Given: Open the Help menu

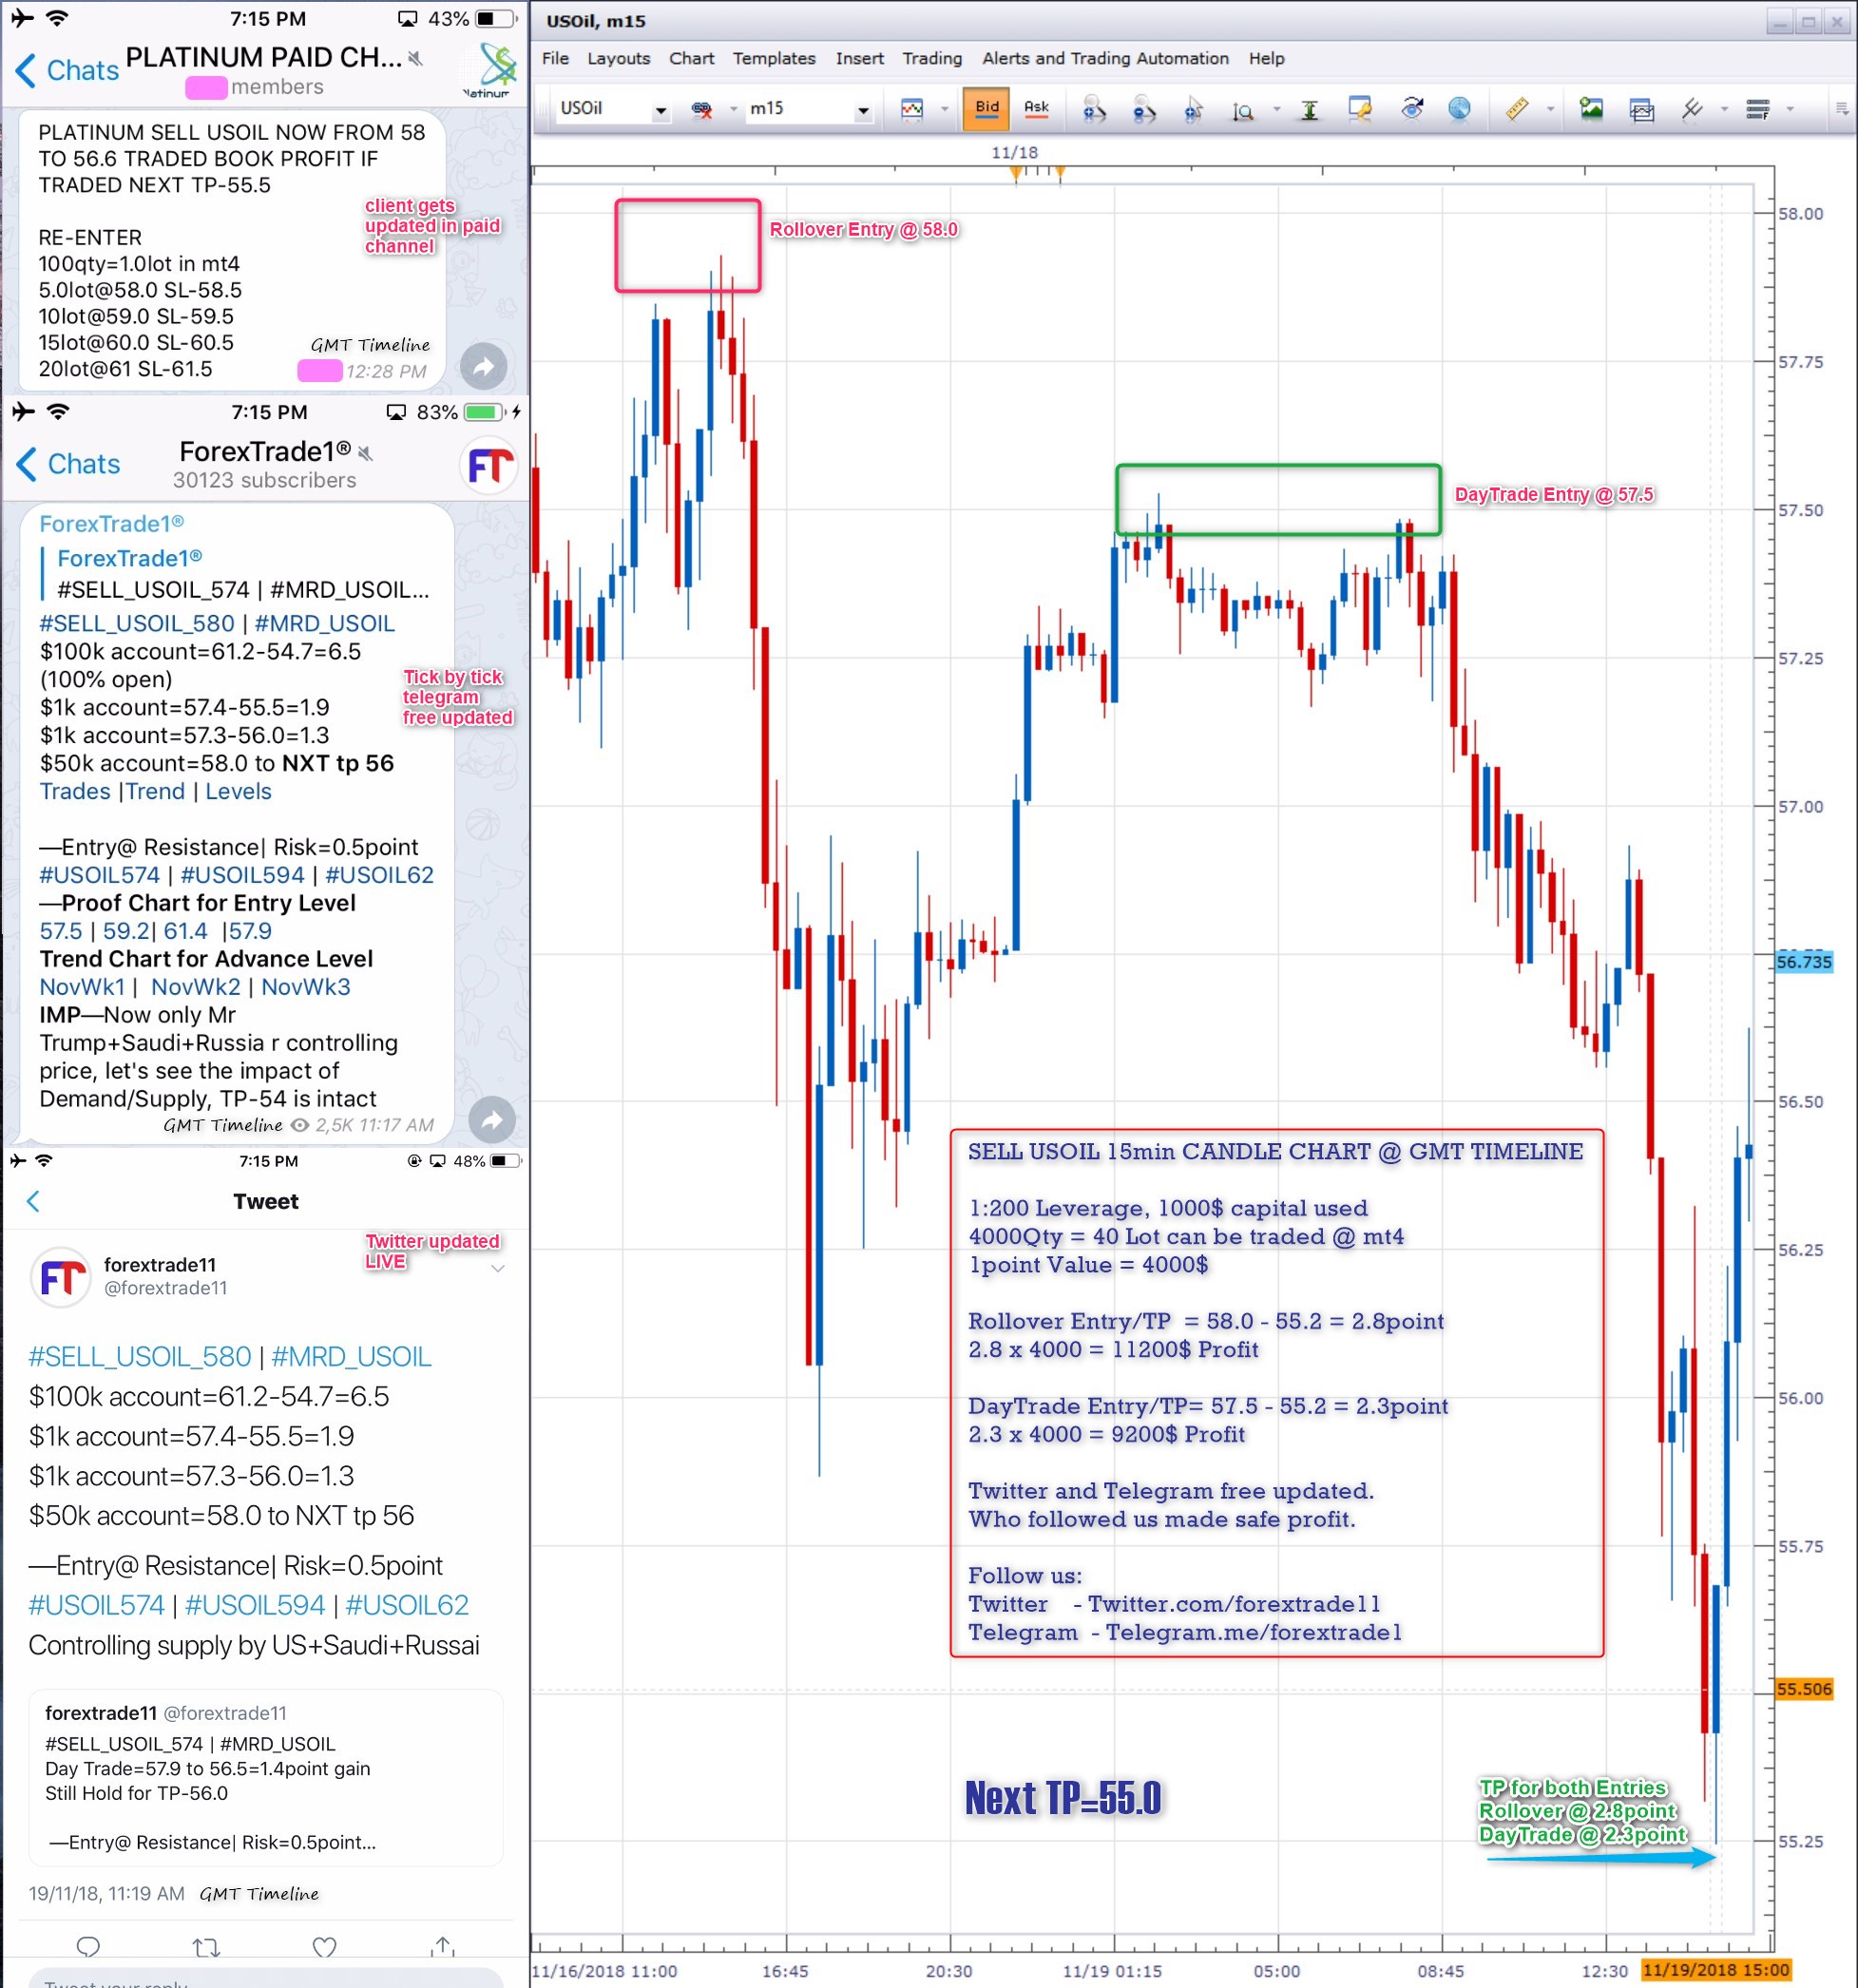Looking at the screenshot, I should pos(1266,58).
